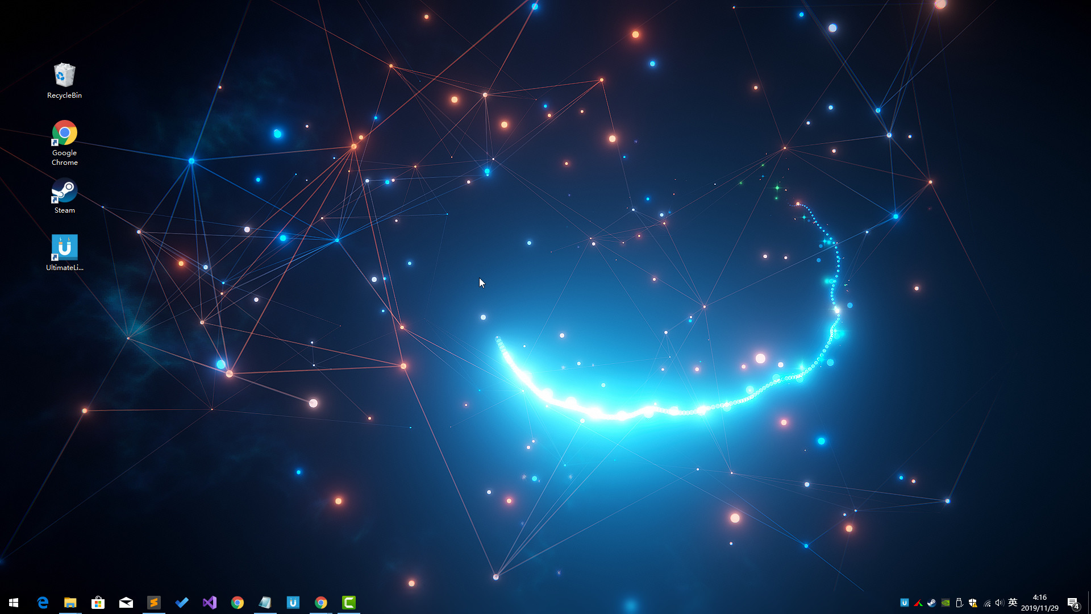This screenshot has width=1091, height=614.
Task: Start Camtasia from the taskbar
Action: [348, 602]
